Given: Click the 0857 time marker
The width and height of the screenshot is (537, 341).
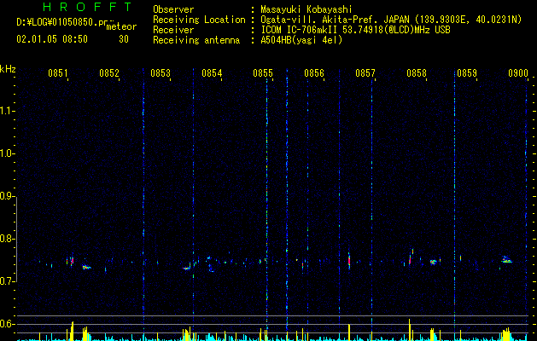Looking at the screenshot, I should [365, 73].
